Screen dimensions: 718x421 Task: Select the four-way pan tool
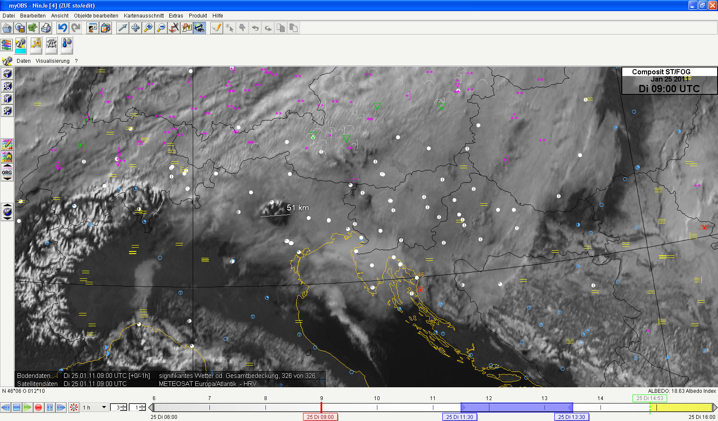click(135, 28)
